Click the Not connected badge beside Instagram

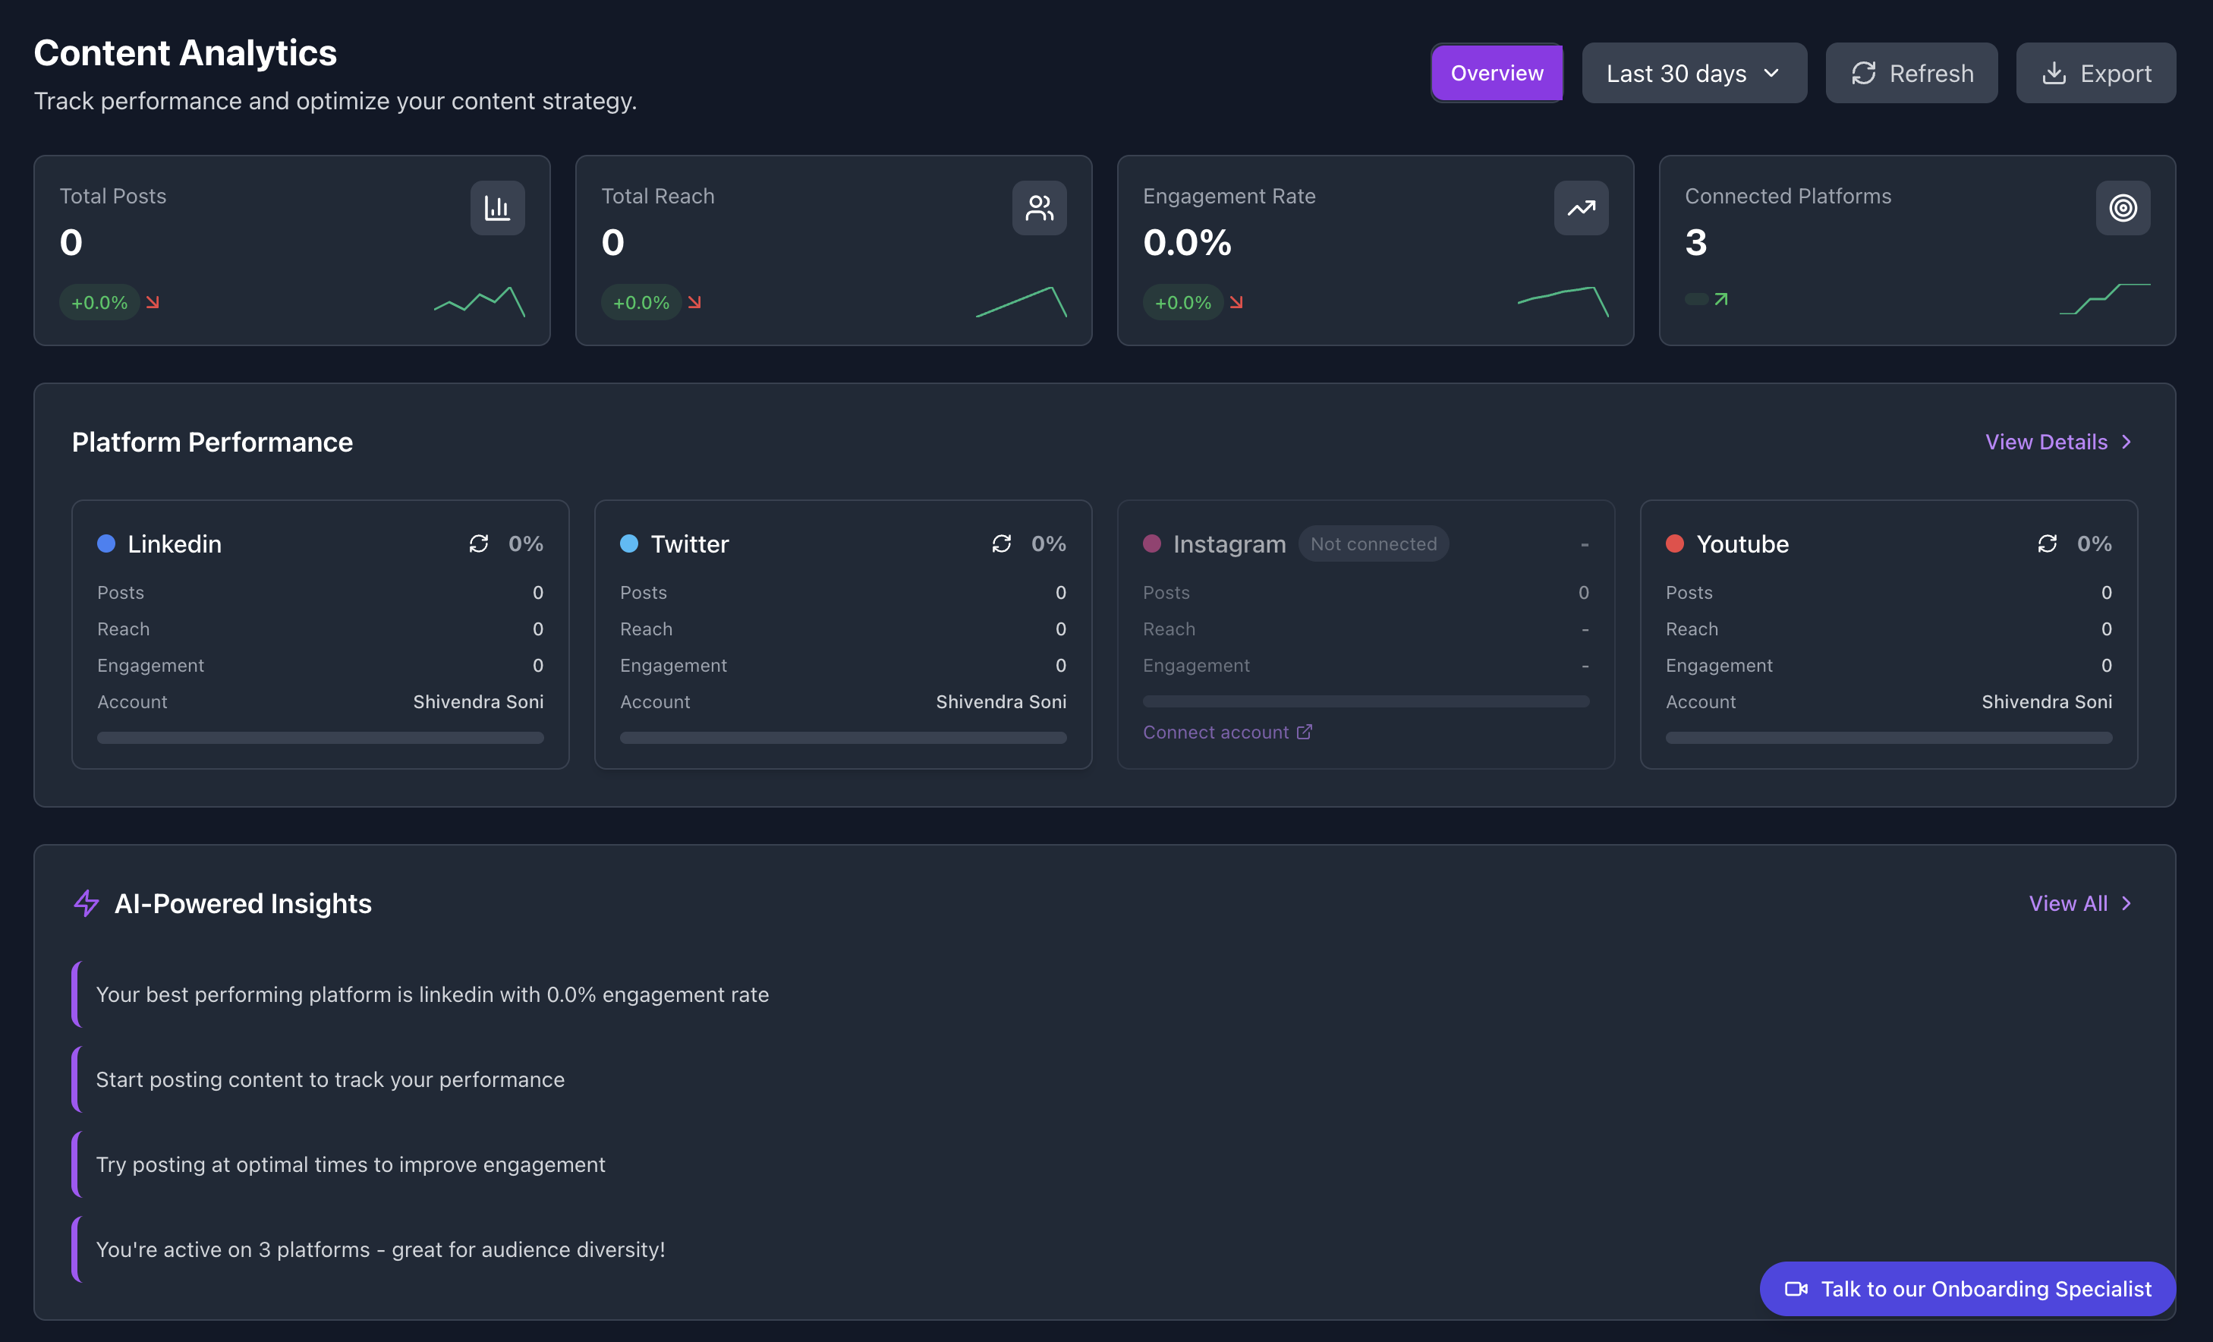tap(1373, 543)
